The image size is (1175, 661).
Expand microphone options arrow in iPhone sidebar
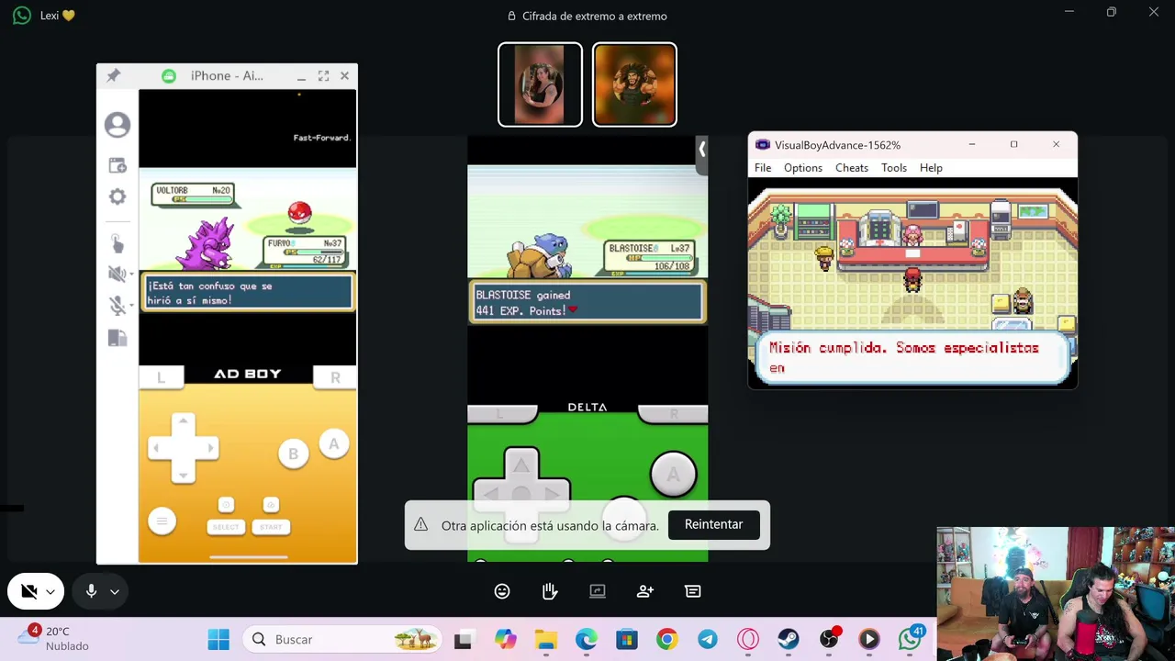click(x=131, y=307)
